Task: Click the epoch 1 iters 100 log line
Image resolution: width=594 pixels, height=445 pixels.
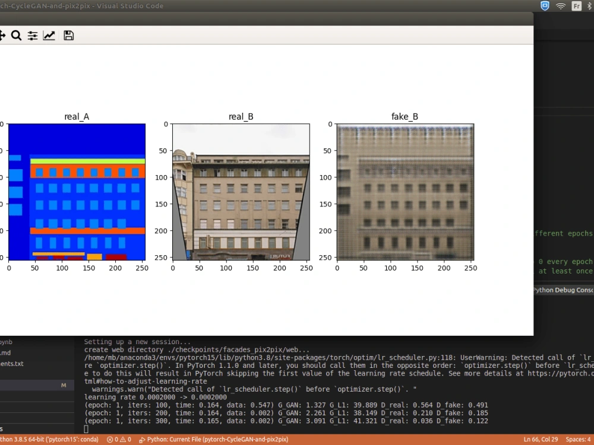Action: (286, 405)
